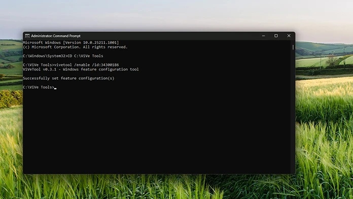353x199 pixels.
Task: Click the last 'C:\ViVe Tools>' prompt with cursor
Action: (x=40, y=87)
